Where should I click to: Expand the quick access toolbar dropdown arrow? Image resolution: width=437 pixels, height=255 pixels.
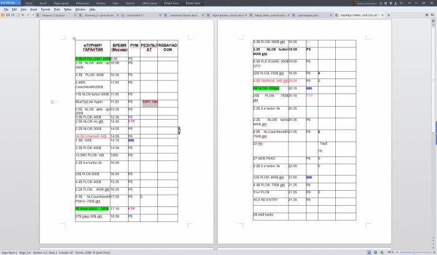pyautogui.click(x=33, y=15)
